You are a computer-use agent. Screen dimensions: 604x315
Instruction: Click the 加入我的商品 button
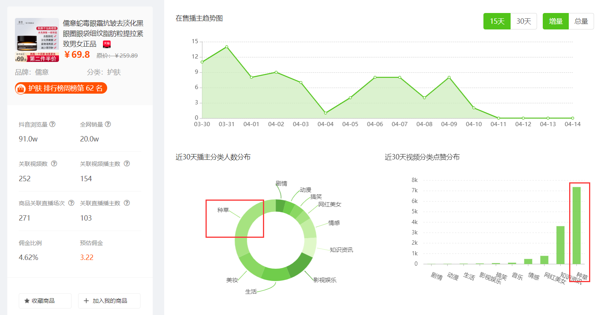coord(109,301)
